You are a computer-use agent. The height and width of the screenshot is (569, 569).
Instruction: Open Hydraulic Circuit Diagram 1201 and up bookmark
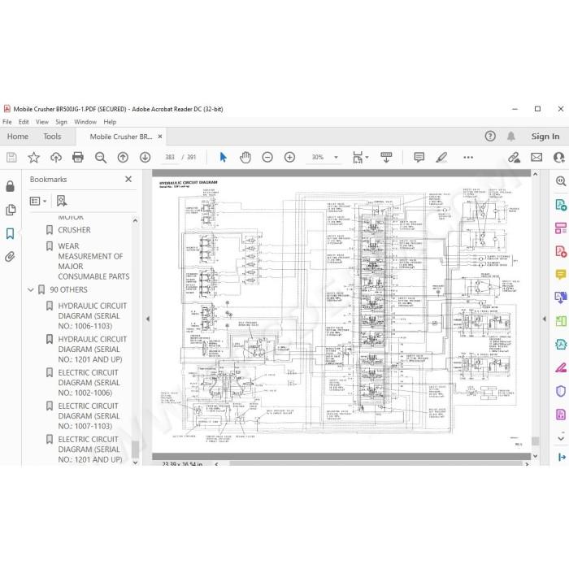[92, 349]
